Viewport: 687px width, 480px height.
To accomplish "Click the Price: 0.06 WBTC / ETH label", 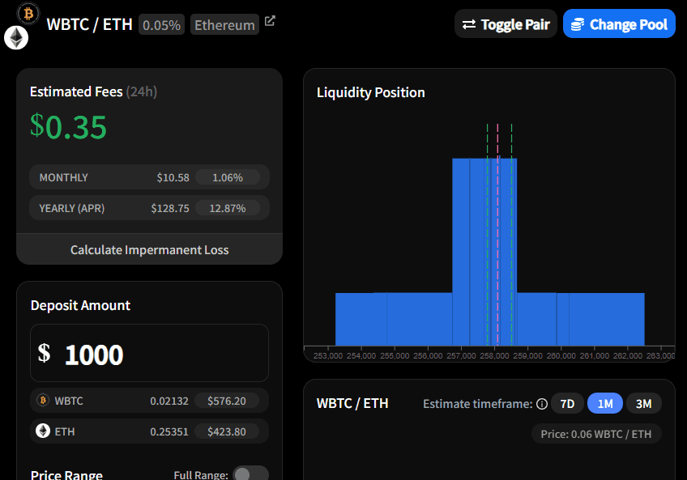I will (596, 434).
